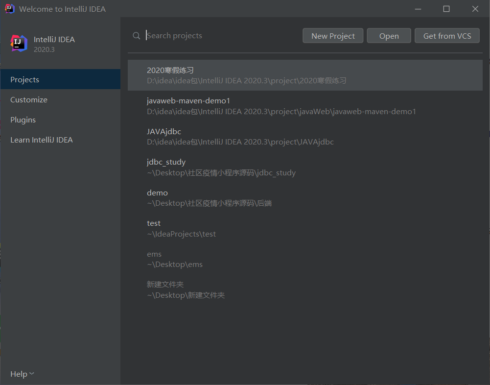Click the ~\IdeaProjects\test path text
Screen dimensions: 490x385
coord(181,234)
